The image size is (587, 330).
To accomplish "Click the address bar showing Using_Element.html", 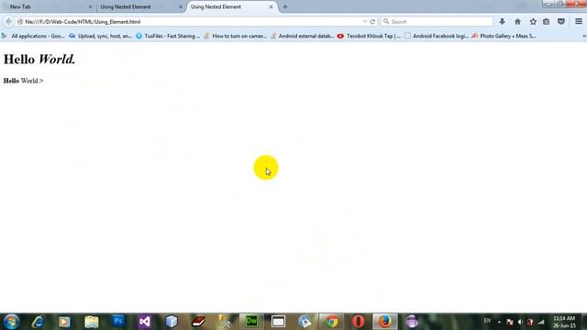I will tap(191, 22).
